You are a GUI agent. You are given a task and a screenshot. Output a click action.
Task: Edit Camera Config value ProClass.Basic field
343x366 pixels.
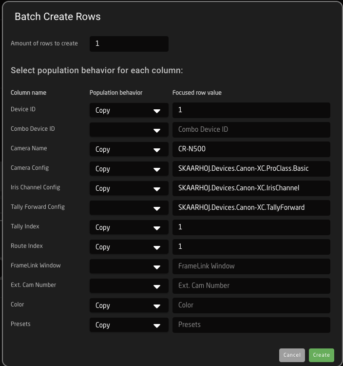tap(251, 169)
